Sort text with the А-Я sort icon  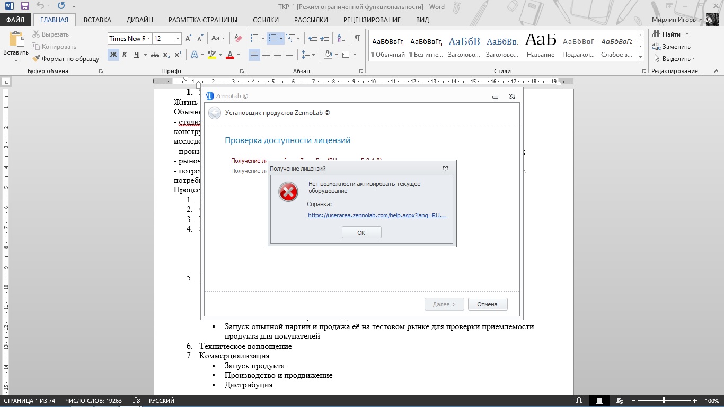coord(341,38)
